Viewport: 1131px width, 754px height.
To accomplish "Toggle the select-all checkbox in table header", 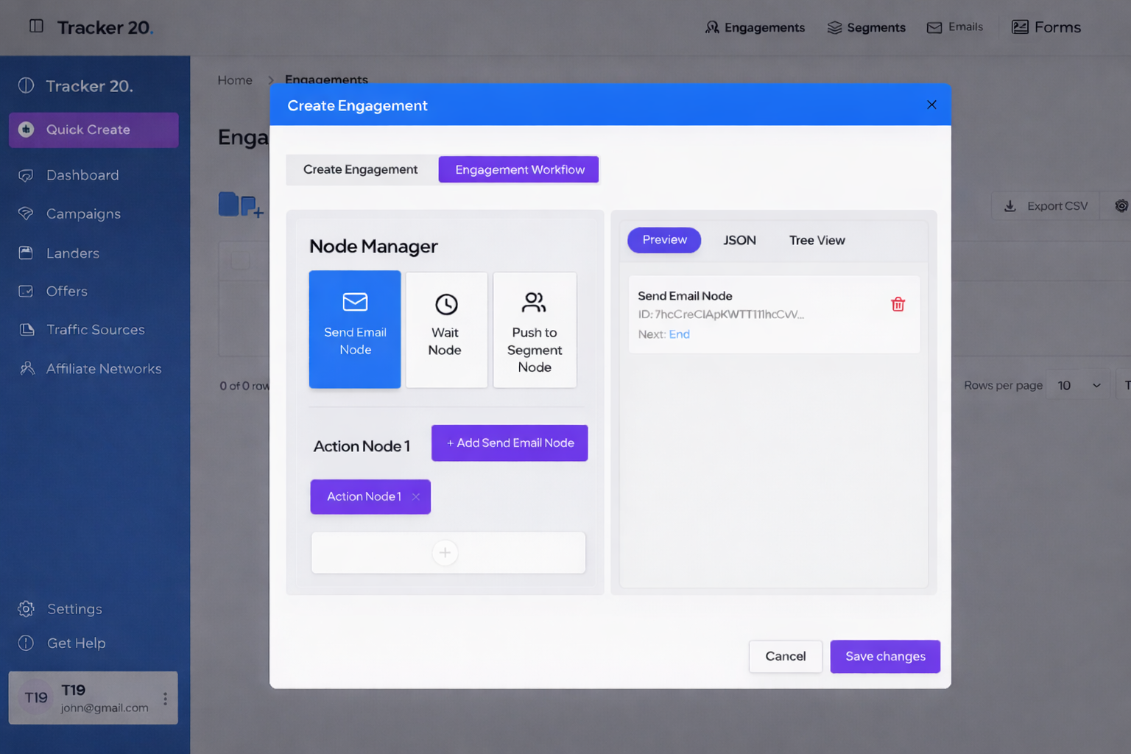I will click(x=240, y=261).
